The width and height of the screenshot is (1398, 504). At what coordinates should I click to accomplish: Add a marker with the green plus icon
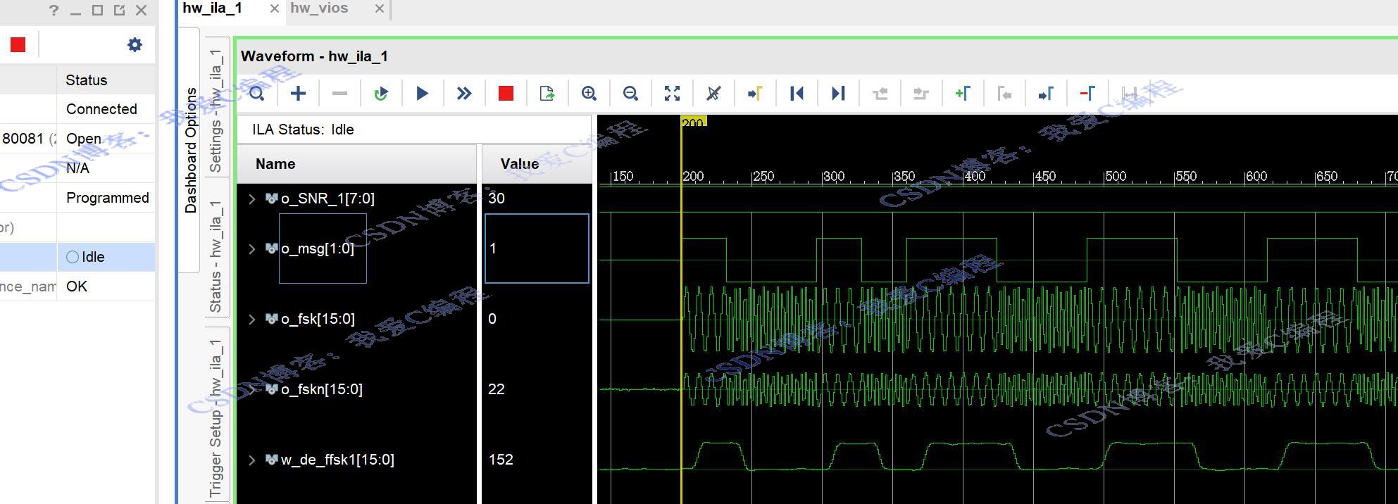pos(963,94)
